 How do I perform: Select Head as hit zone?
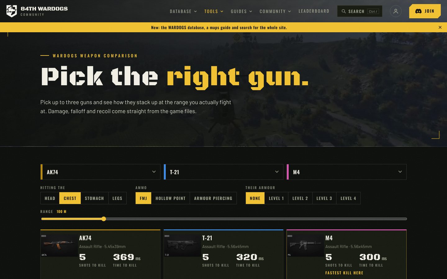click(50, 198)
